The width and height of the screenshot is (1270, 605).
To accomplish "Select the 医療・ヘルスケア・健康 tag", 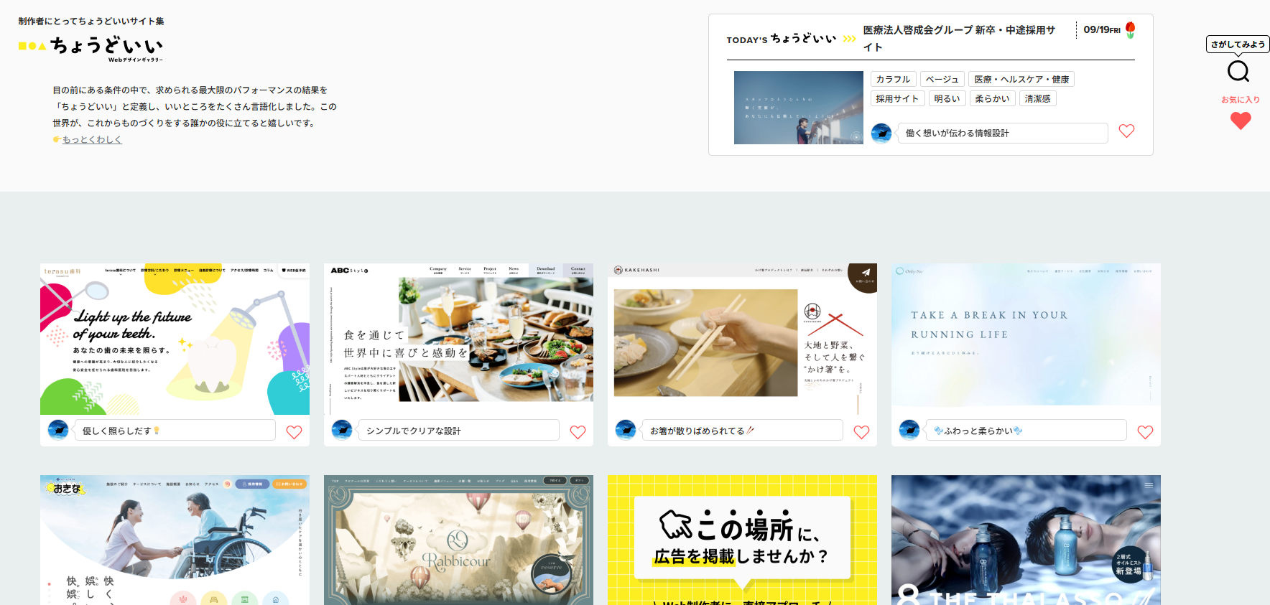I will [1021, 80].
